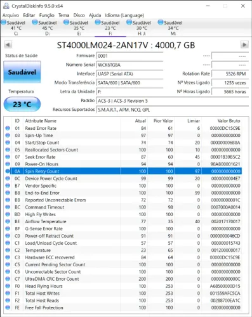252x317 pixels.
Task: Click the Firmware field showing 0001
Action: click(x=129, y=56)
